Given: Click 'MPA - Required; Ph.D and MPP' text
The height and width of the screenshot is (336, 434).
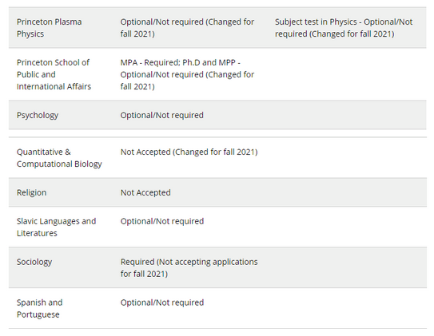Looking at the screenshot, I should 180,62.
